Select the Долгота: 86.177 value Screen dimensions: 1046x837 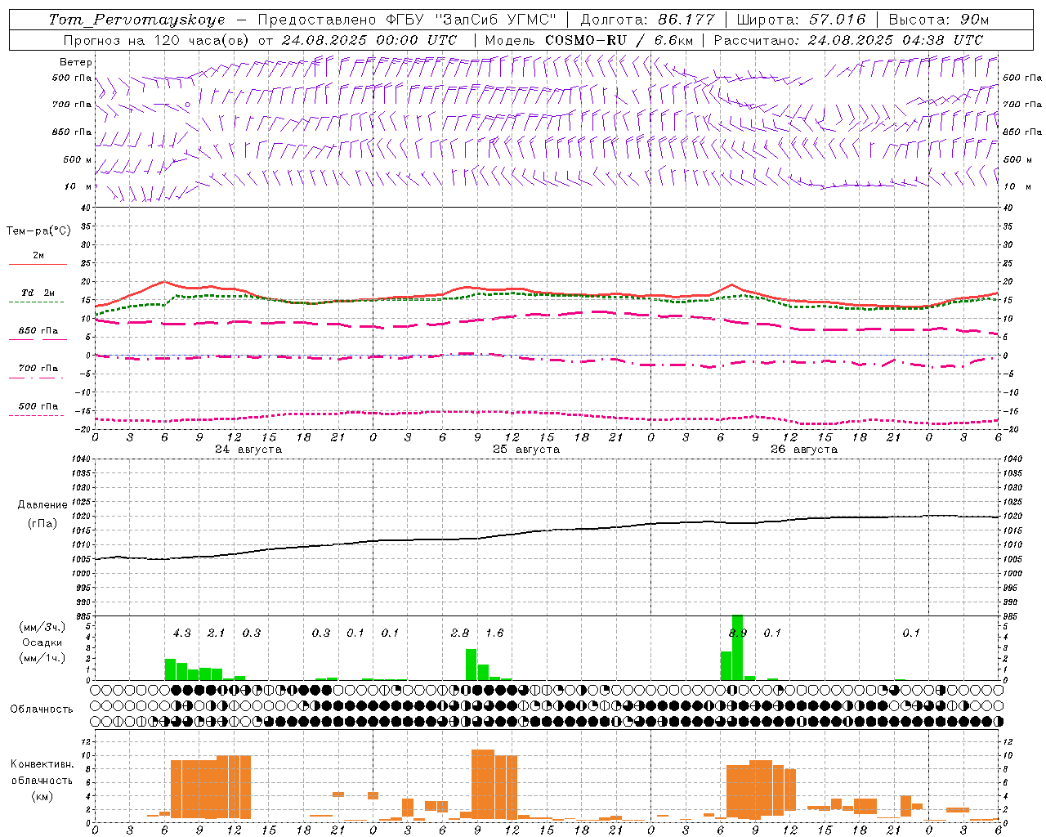(647, 20)
